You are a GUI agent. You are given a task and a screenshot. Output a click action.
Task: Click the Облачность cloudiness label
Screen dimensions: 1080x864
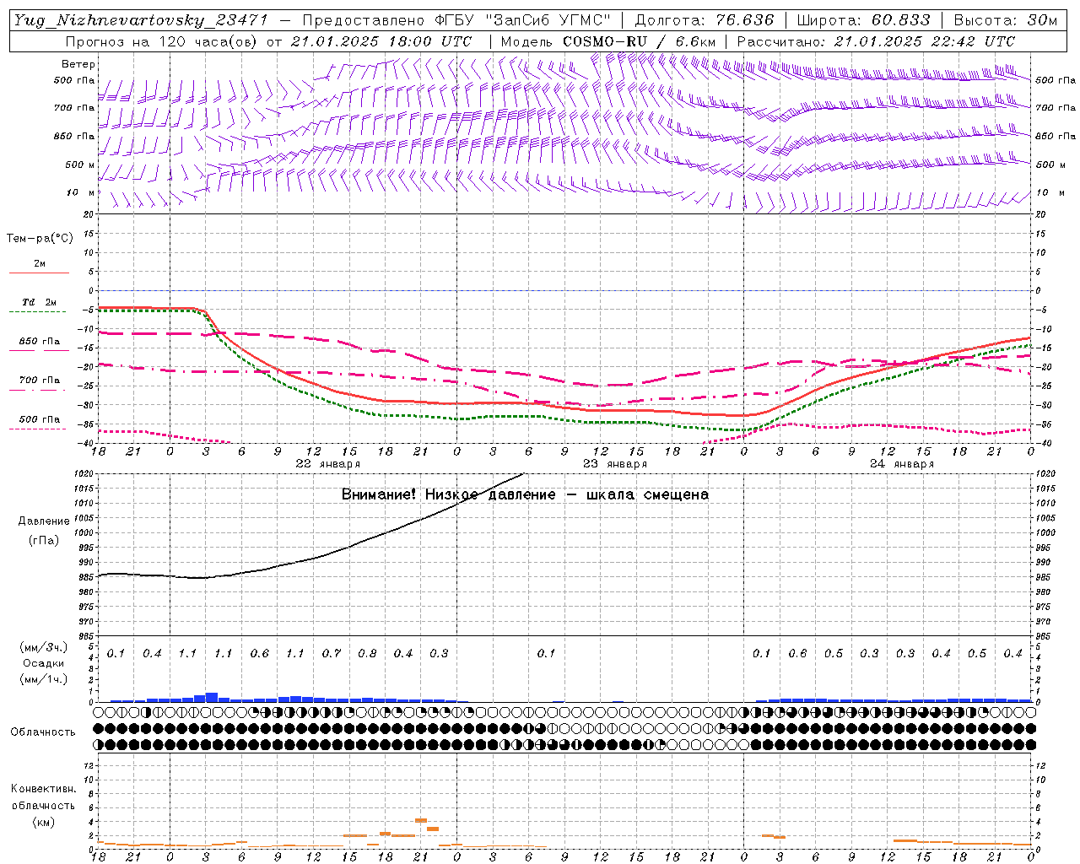(43, 732)
